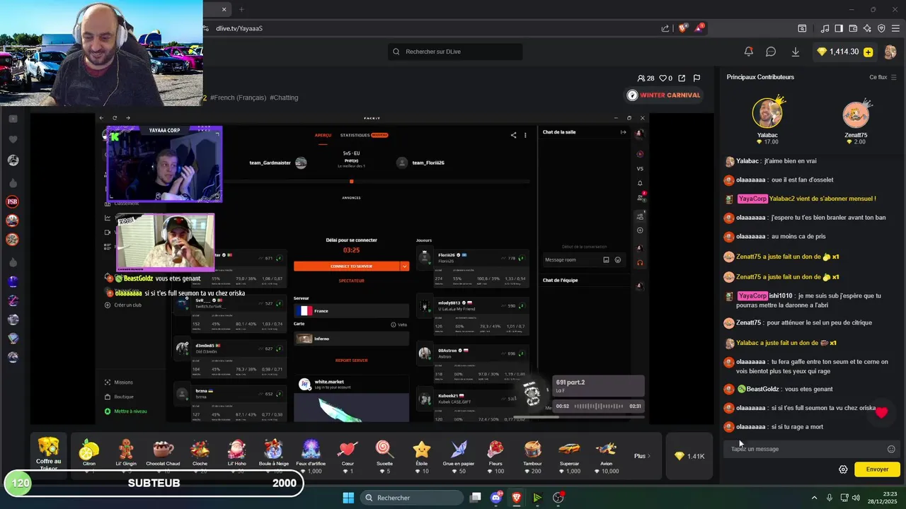Image resolution: width=906 pixels, height=509 pixels.
Task: Send a Lil' Gingin gift
Action: pyautogui.click(x=127, y=455)
